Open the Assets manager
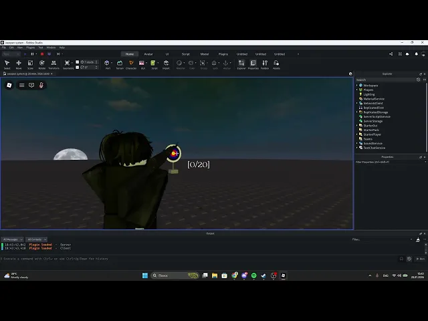428x321 pixels. point(276,65)
